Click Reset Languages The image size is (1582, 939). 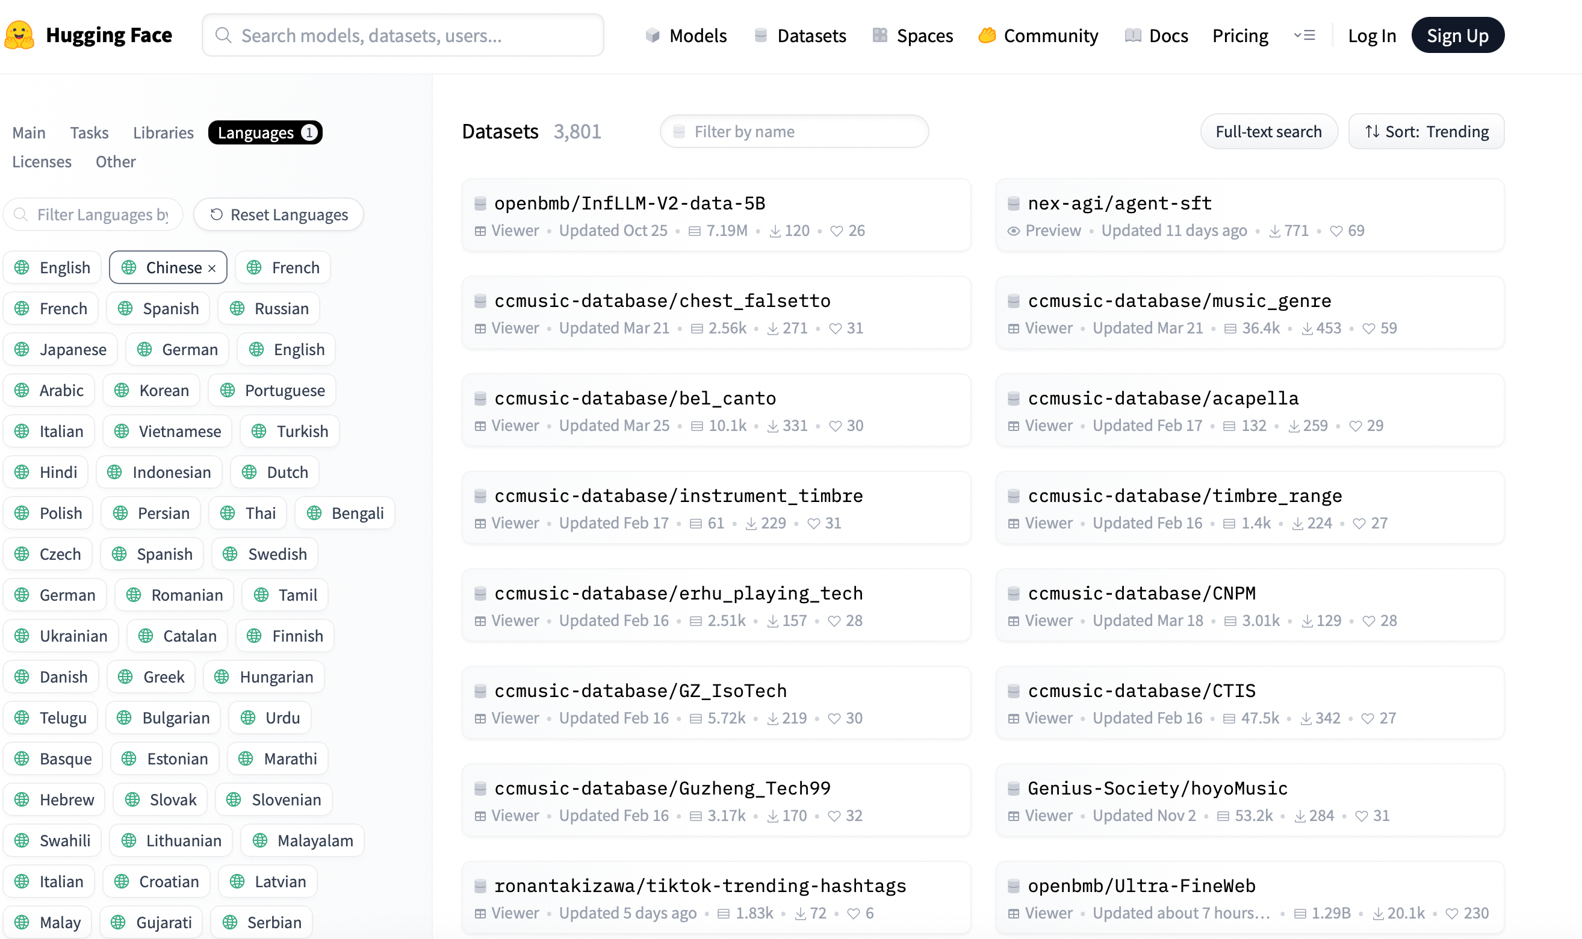pos(279,214)
